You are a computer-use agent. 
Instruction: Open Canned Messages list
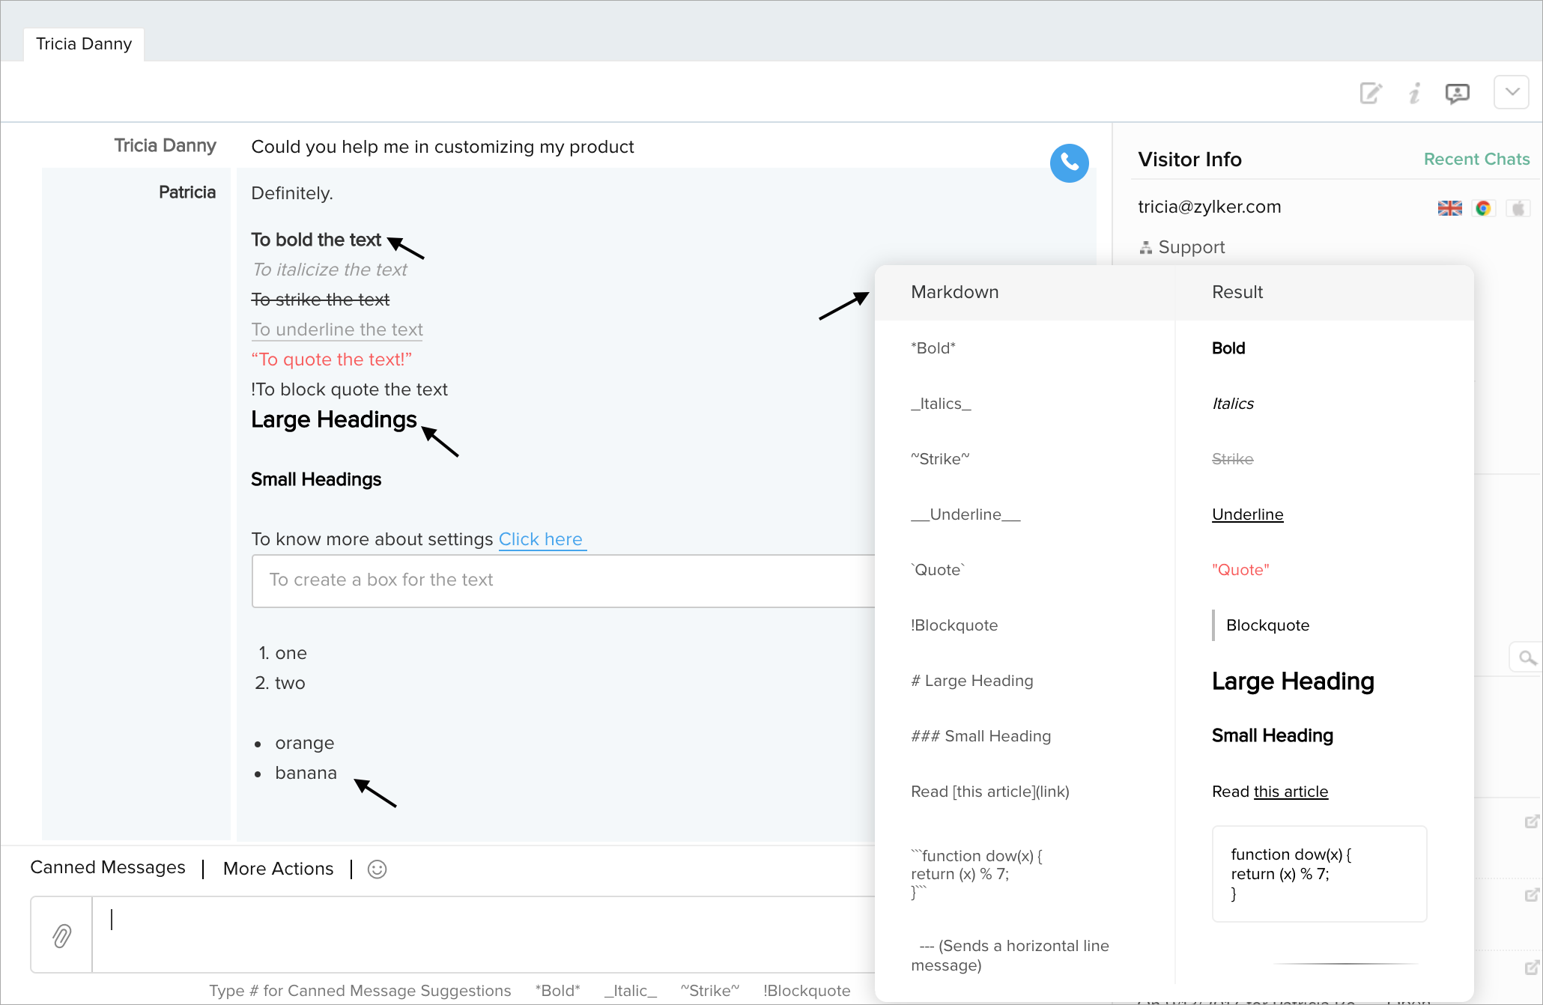point(108,867)
